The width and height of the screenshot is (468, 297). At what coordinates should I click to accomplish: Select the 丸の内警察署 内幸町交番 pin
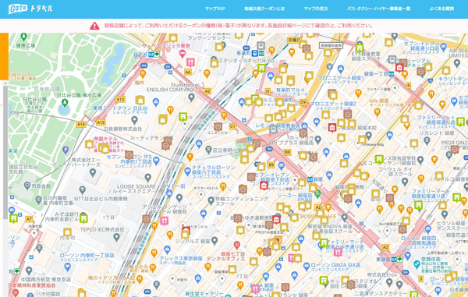click(x=38, y=200)
